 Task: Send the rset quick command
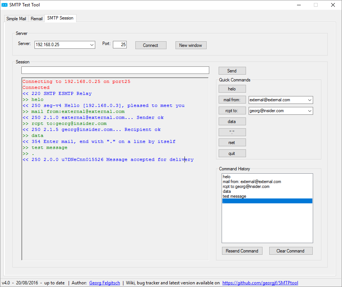click(232, 143)
